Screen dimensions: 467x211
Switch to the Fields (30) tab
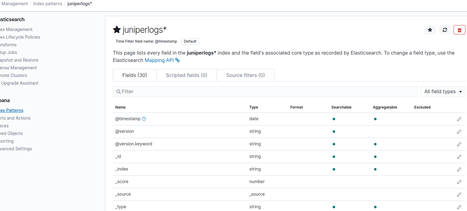click(x=135, y=75)
